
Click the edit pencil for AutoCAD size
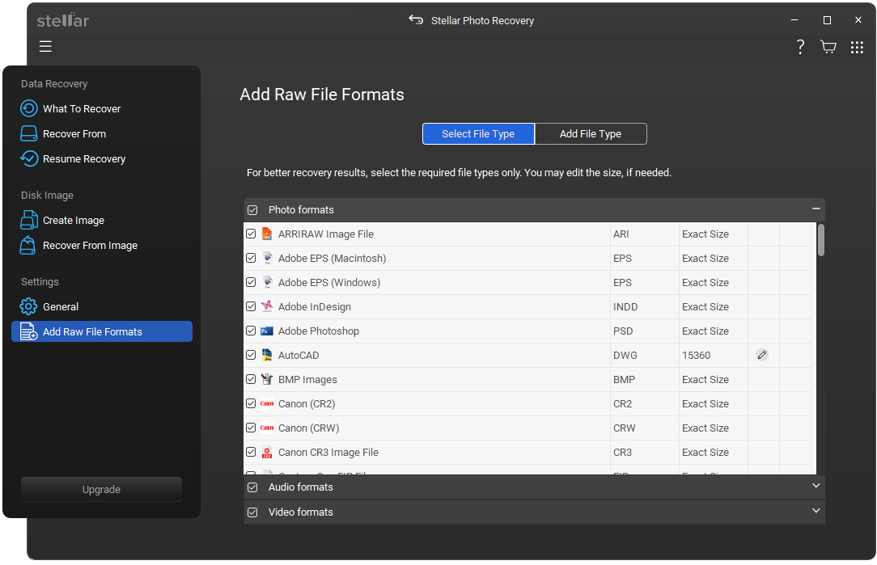pos(762,355)
